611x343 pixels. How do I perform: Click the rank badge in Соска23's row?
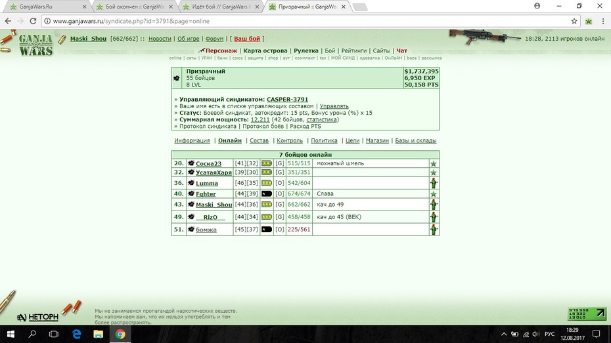(x=267, y=163)
